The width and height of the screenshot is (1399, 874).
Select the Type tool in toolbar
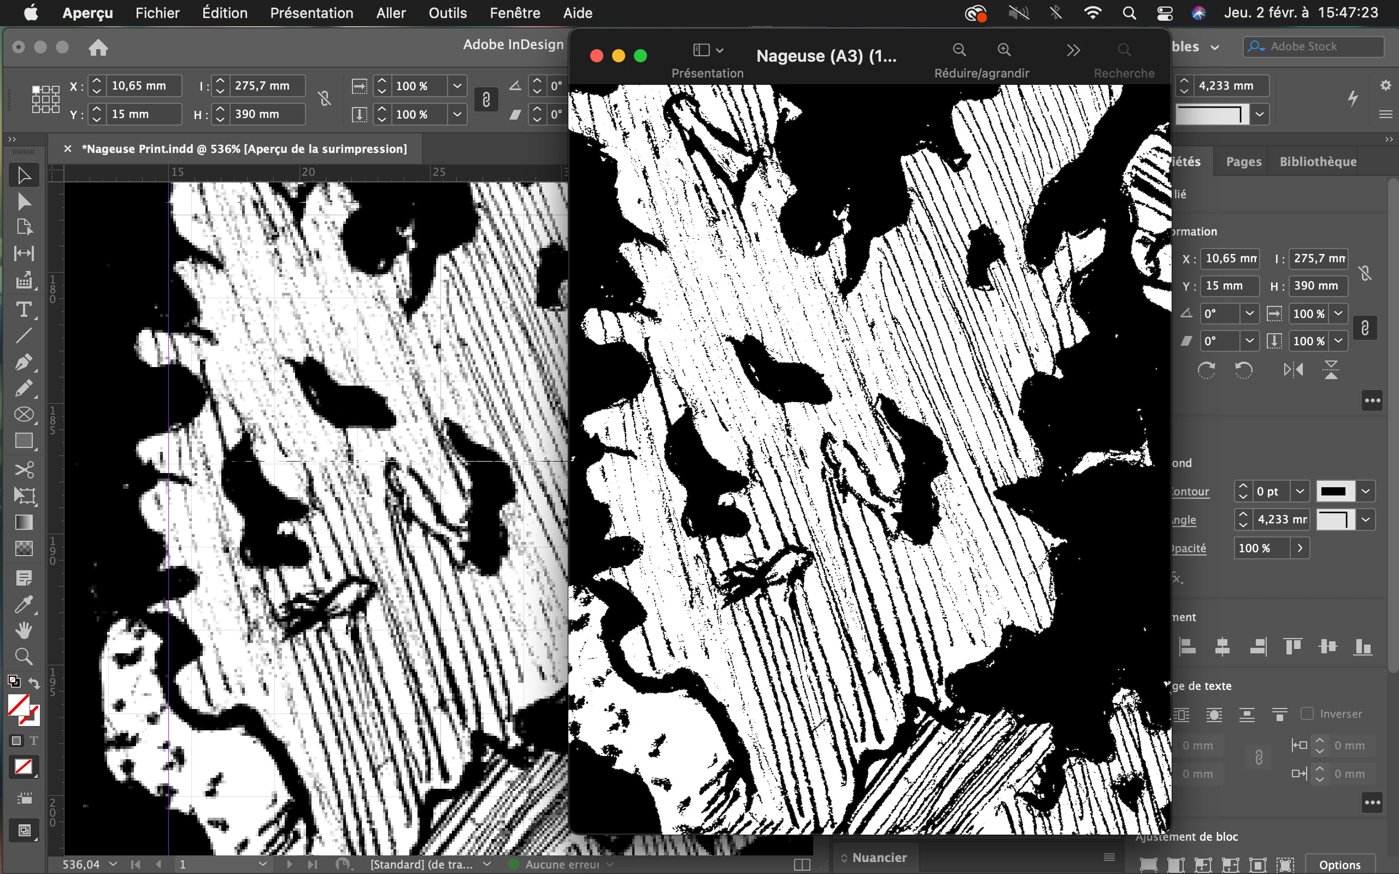[23, 309]
